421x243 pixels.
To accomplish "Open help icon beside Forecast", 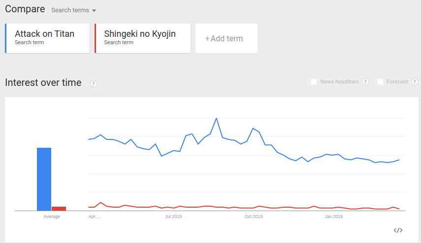I will [415, 81].
